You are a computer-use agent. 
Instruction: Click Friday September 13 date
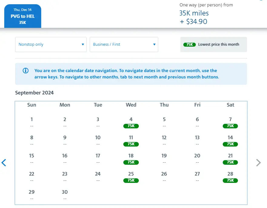pyautogui.click(x=197, y=140)
